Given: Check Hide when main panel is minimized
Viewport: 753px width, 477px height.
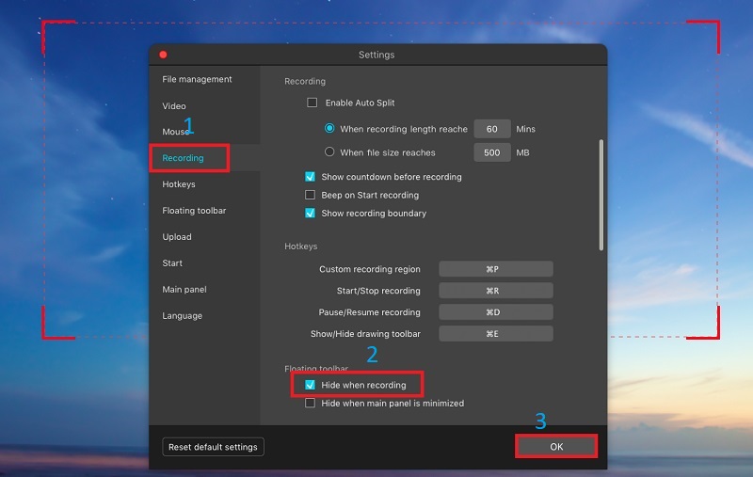Looking at the screenshot, I should [311, 404].
